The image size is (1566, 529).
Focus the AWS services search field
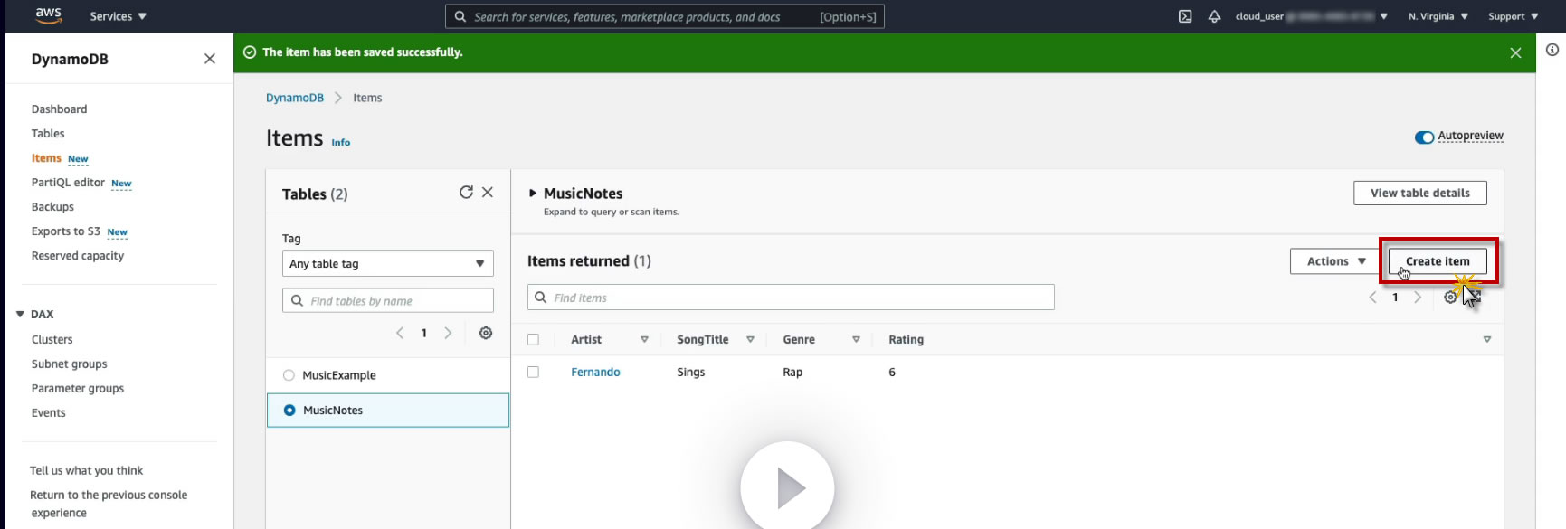coord(665,16)
